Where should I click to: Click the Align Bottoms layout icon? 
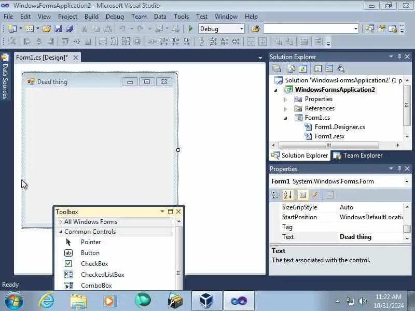[x=88, y=41]
